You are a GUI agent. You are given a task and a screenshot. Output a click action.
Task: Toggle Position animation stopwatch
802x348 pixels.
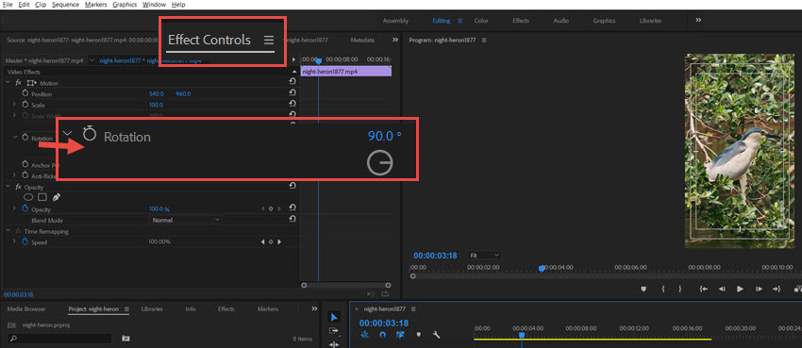coord(25,93)
